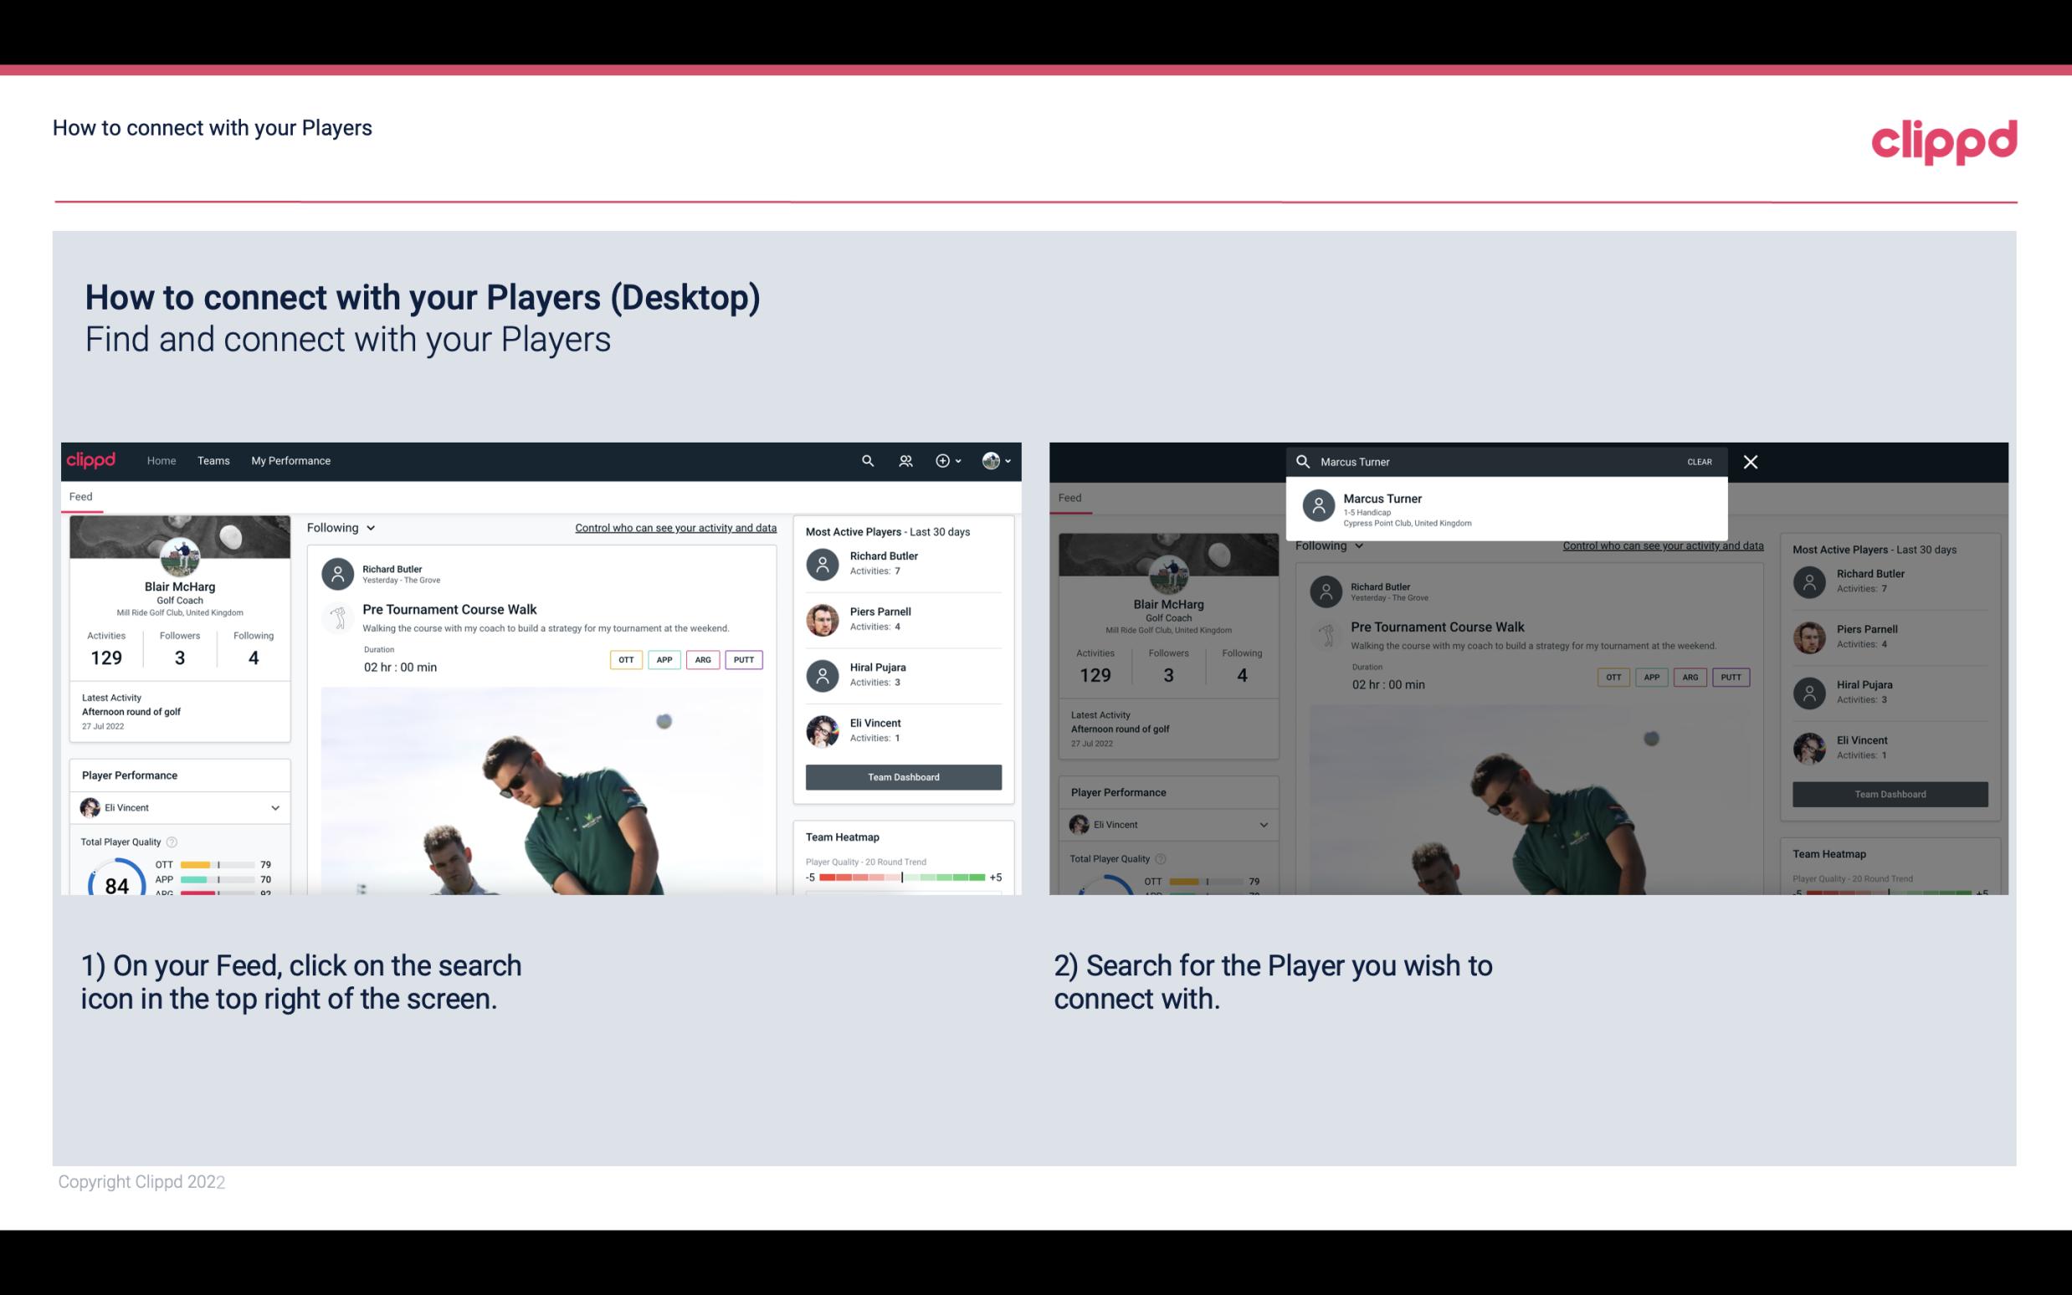2072x1295 pixels.
Task: Select the My Performance tab
Action: 291,461
